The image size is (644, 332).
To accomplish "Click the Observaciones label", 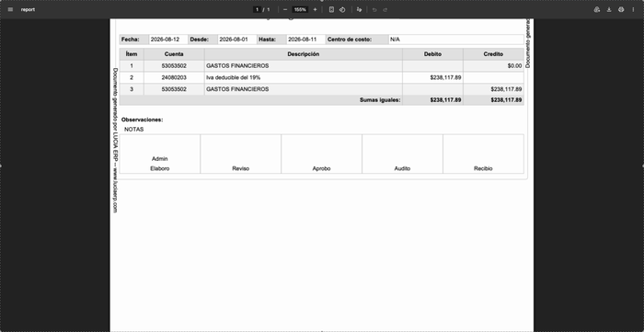I will (x=142, y=120).
